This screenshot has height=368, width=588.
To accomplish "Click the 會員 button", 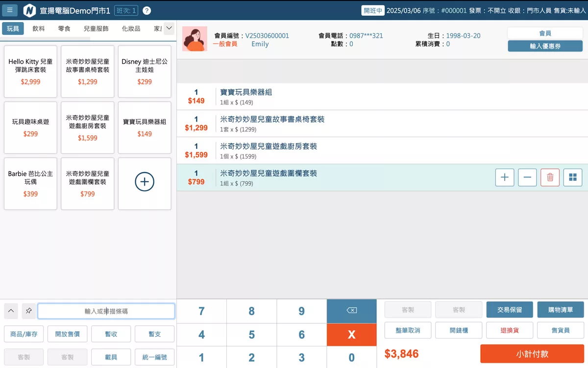I will click(545, 33).
